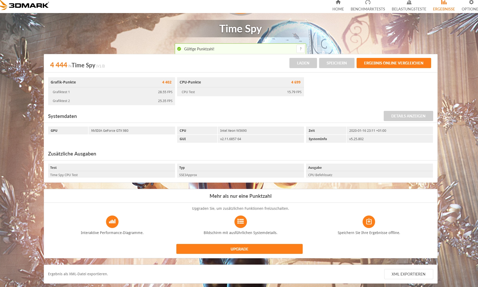Click the 'Interaktive Performance-Diagramme.' caption
This screenshot has width=478, height=287.
(112, 233)
